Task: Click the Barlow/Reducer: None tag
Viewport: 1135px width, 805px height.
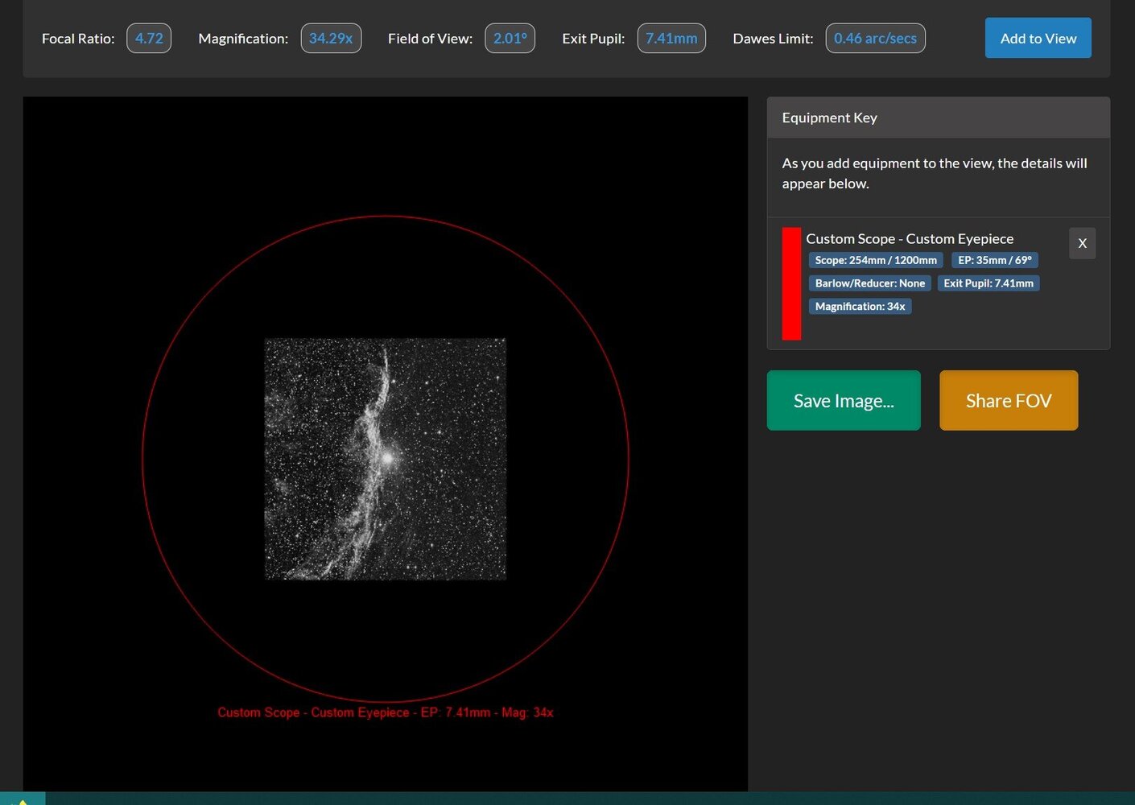Action: 870,283
